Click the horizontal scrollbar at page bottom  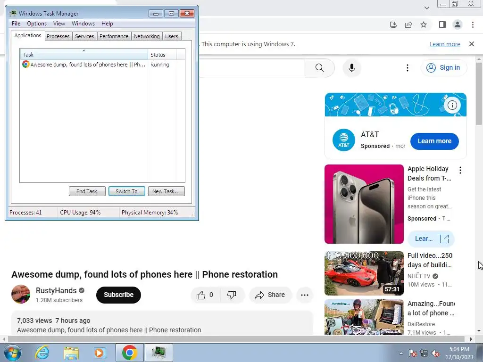coord(236,339)
